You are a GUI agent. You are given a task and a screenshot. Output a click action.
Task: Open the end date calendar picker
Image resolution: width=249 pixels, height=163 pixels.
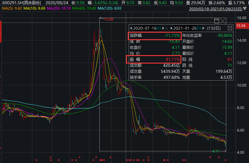click(x=199, y=28)
